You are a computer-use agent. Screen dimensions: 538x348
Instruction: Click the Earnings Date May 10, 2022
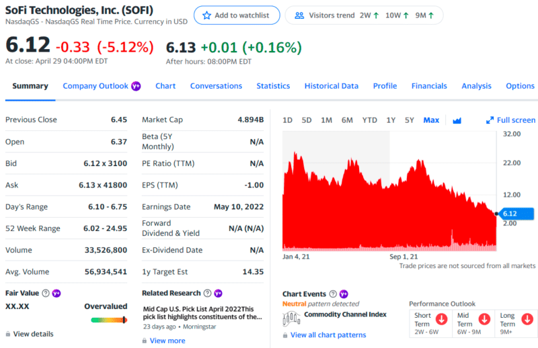(239, 207)
